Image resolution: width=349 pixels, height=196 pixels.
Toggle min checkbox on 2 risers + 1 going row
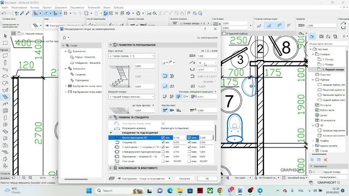point(163,147)
